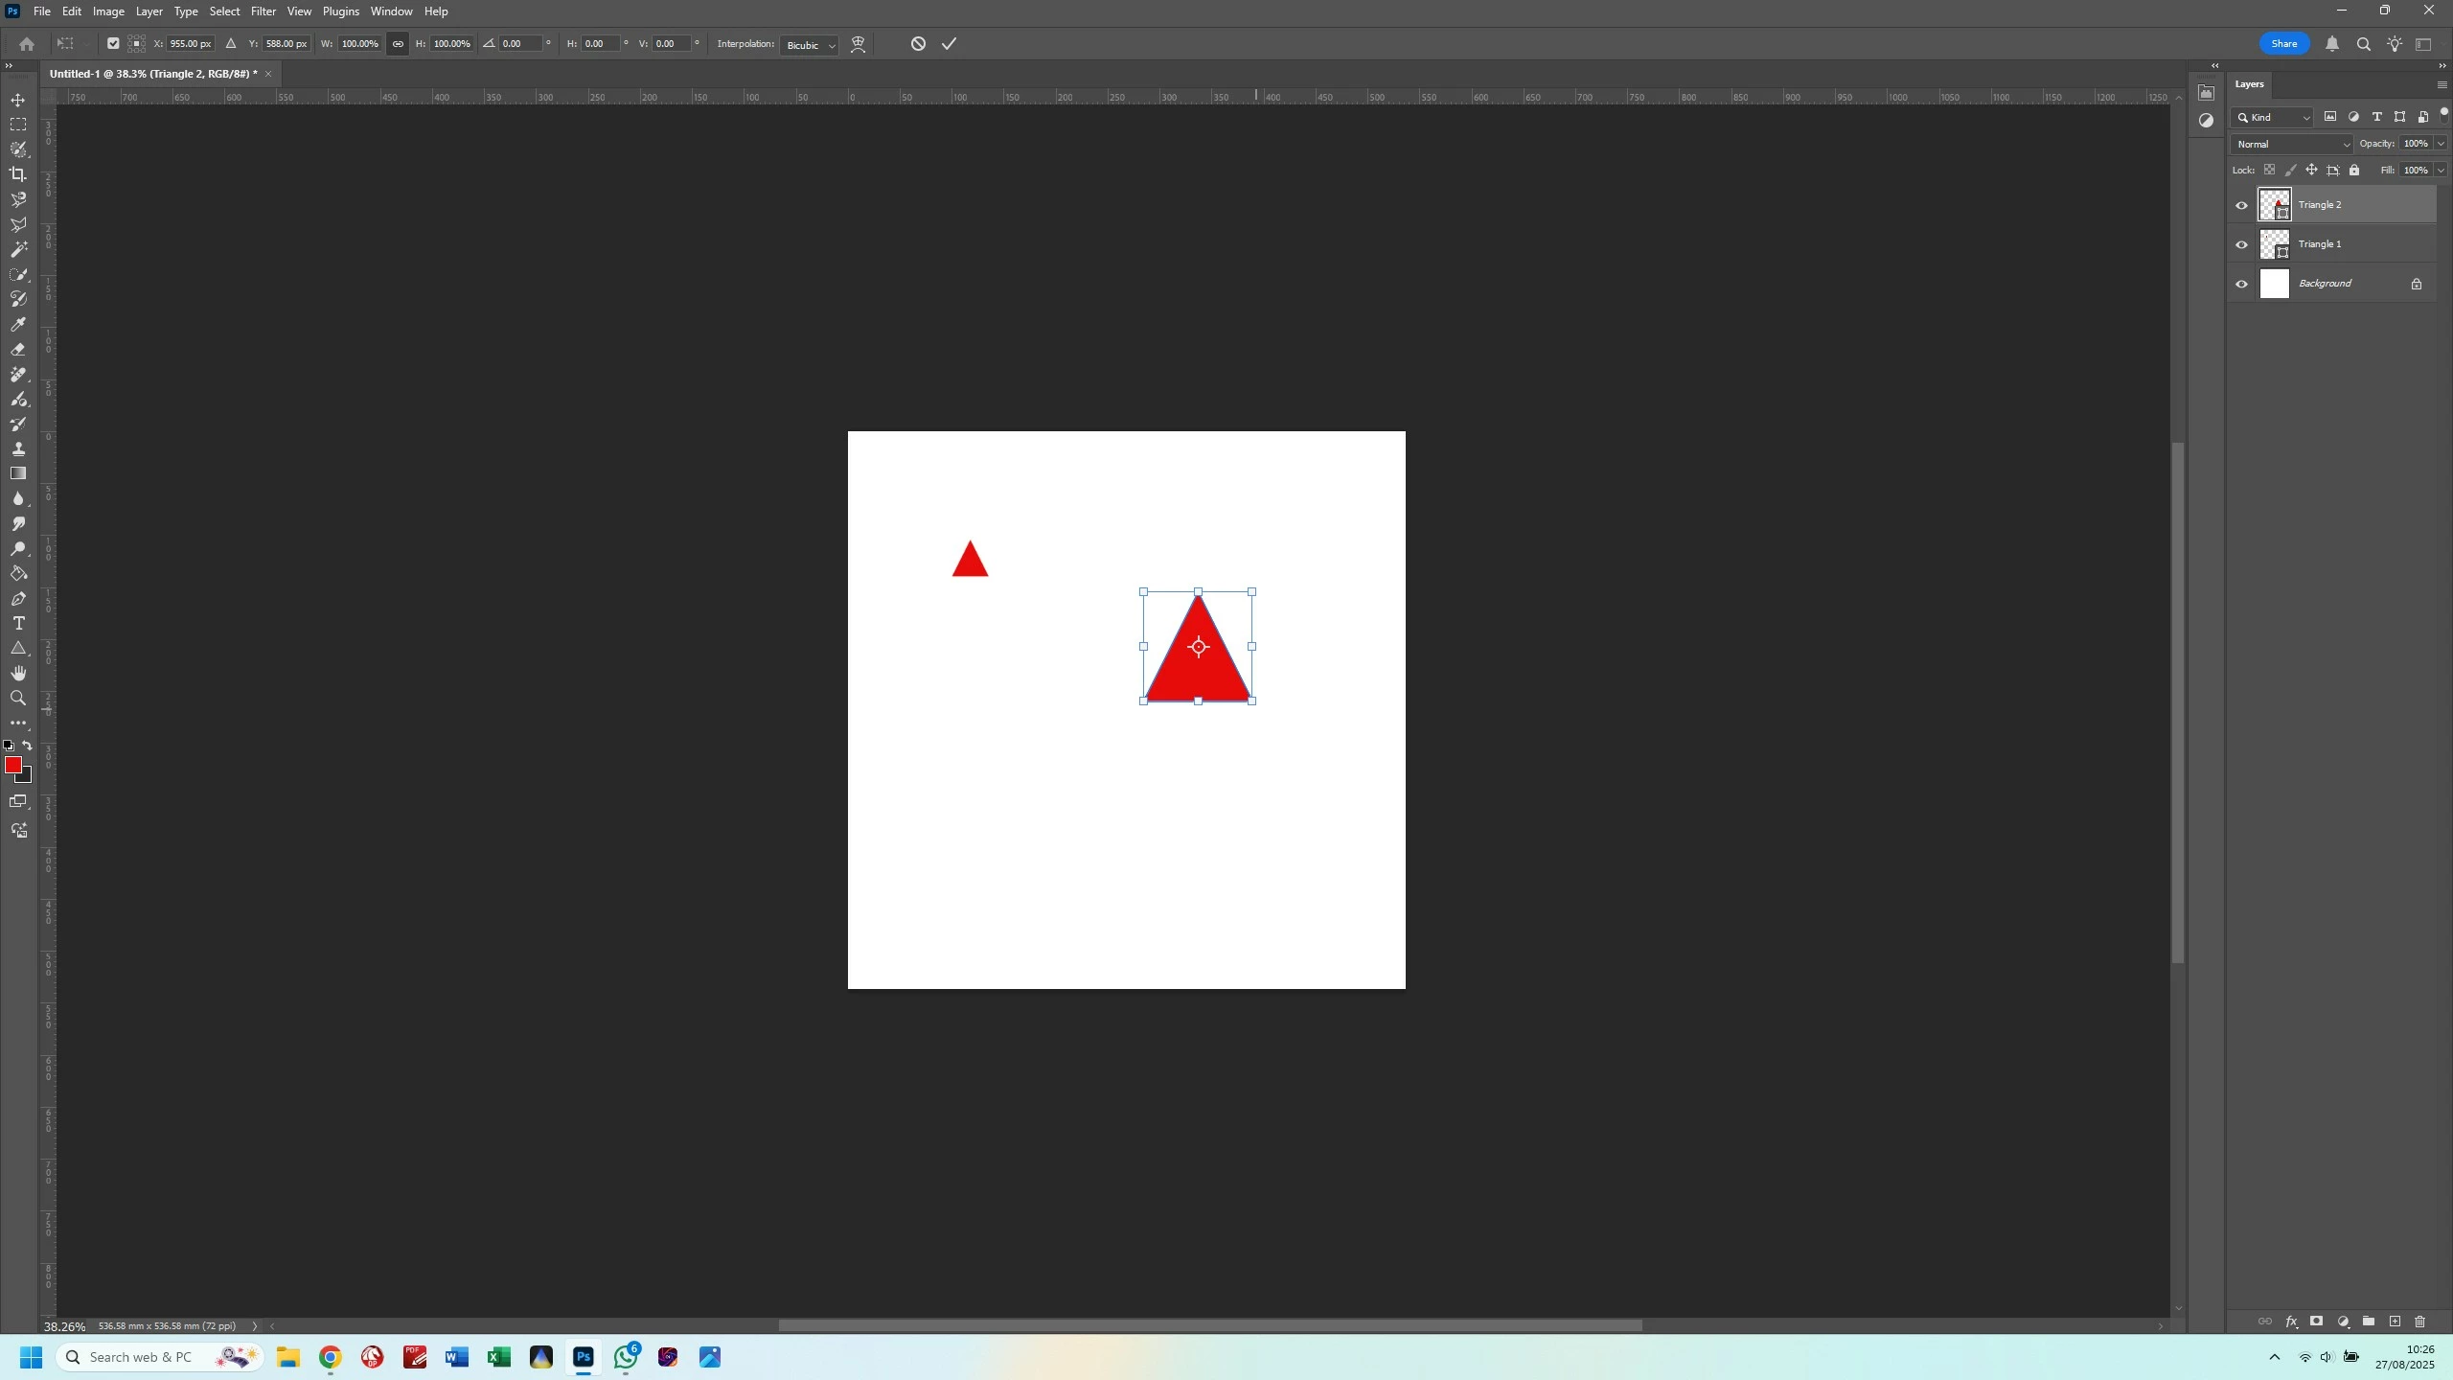The image size is (2453, 1380).
Task: Select the Zoom tool in toolbar
Action: (18, 699)
